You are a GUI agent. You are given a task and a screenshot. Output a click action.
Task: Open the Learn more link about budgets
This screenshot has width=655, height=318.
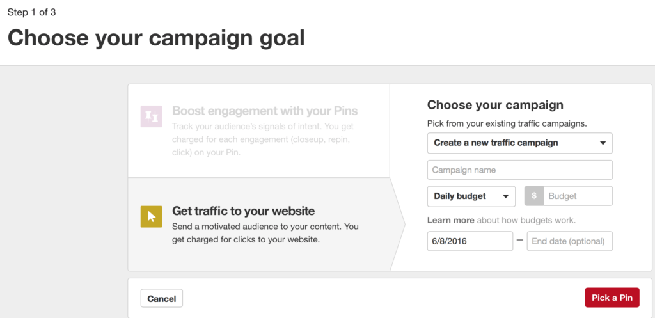pos(451,220)
